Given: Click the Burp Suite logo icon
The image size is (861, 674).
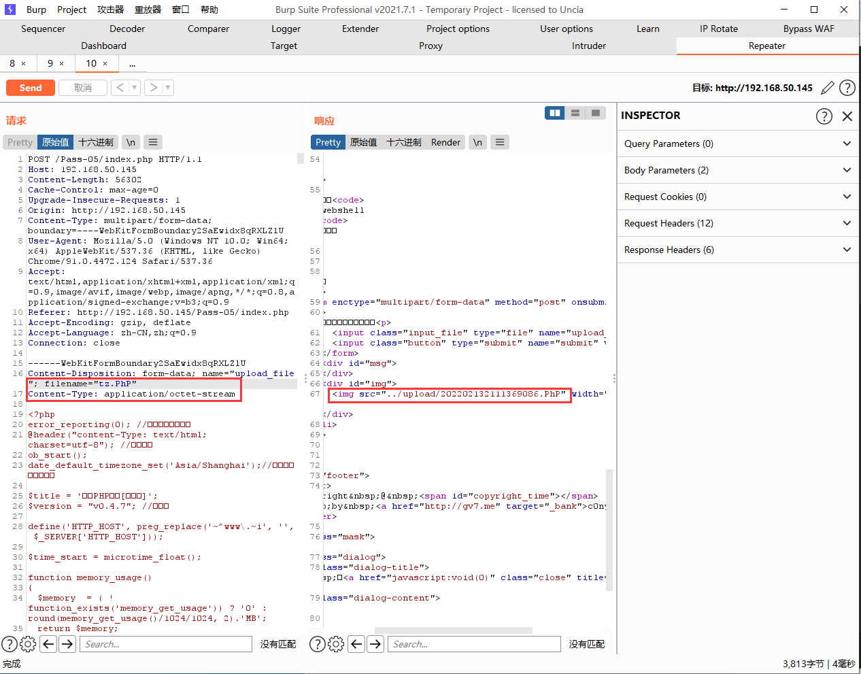Looking at the screenshot, I should (10, 10).
